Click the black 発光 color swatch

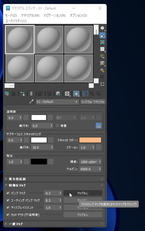(x=39, y=162)
